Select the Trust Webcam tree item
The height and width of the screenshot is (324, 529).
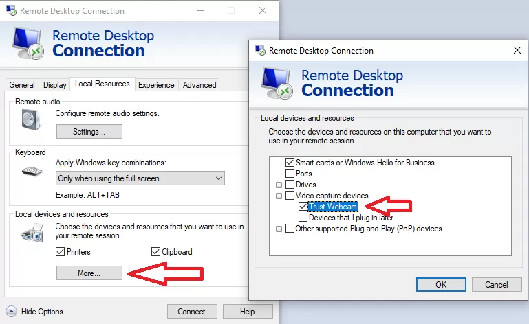click(x=333, y=207)
